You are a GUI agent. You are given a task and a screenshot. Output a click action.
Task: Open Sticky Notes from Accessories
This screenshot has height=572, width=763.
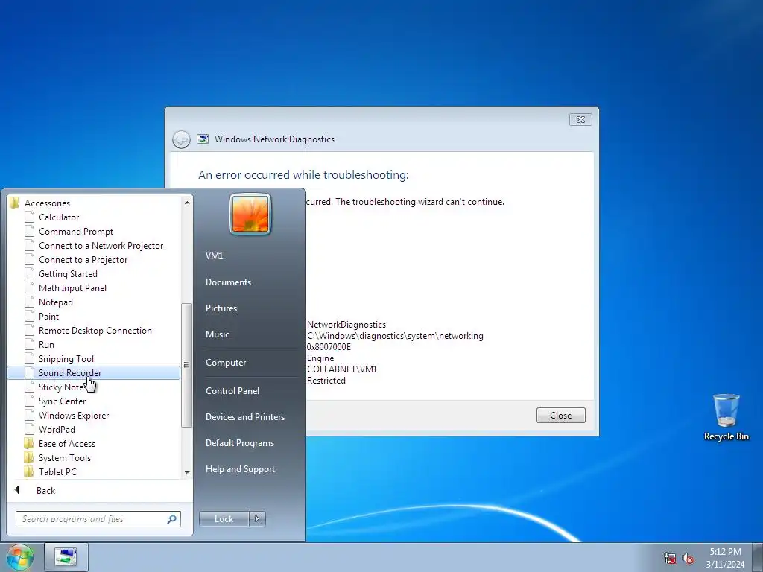click(63, 387)
